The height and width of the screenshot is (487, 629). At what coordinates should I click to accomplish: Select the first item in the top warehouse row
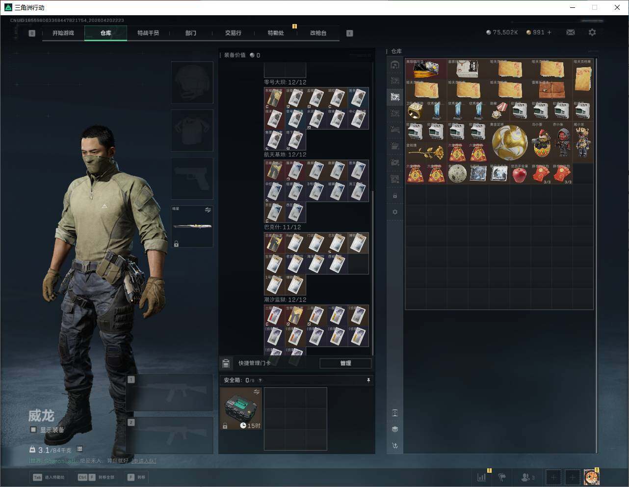426,69
